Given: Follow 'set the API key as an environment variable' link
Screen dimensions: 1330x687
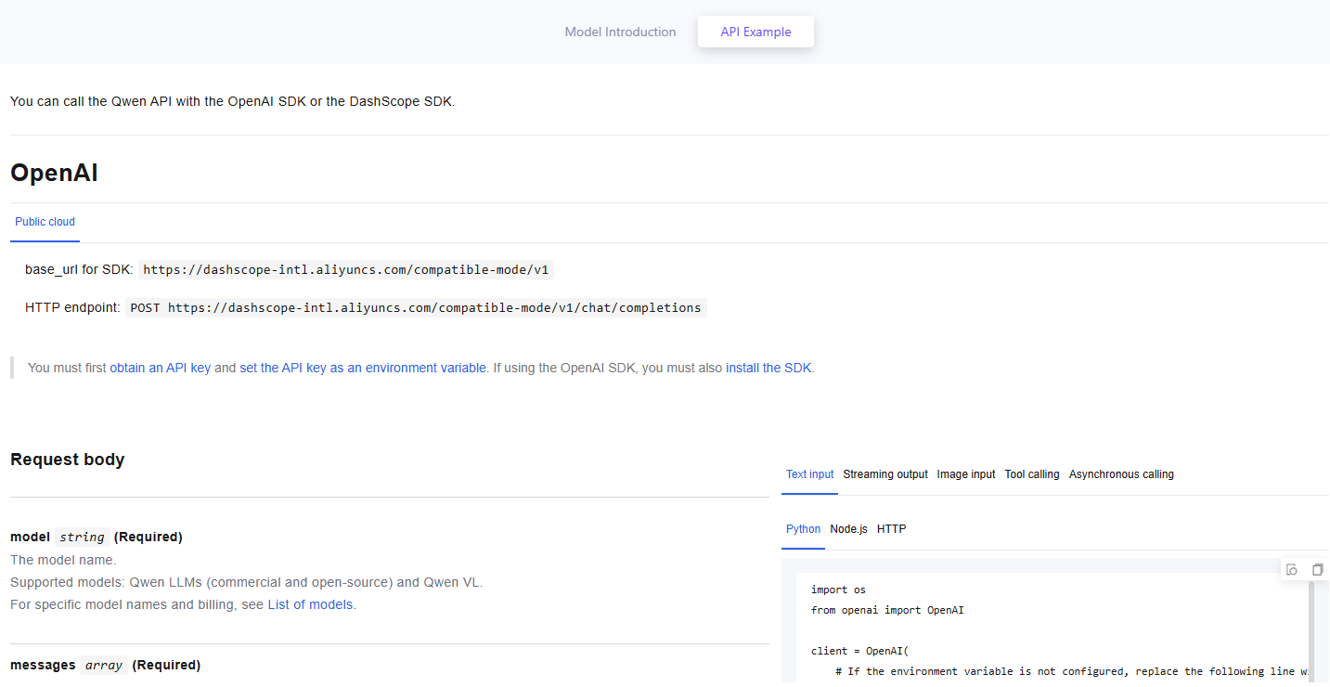Looking at the screenshot, I should tap(363, 368).
